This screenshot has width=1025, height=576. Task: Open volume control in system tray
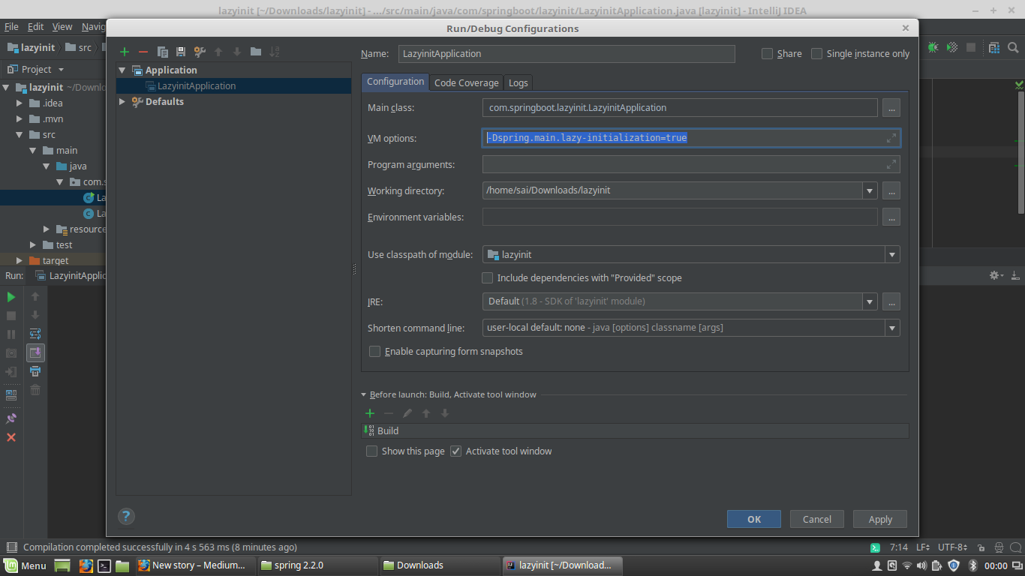(x=921, y=565)
